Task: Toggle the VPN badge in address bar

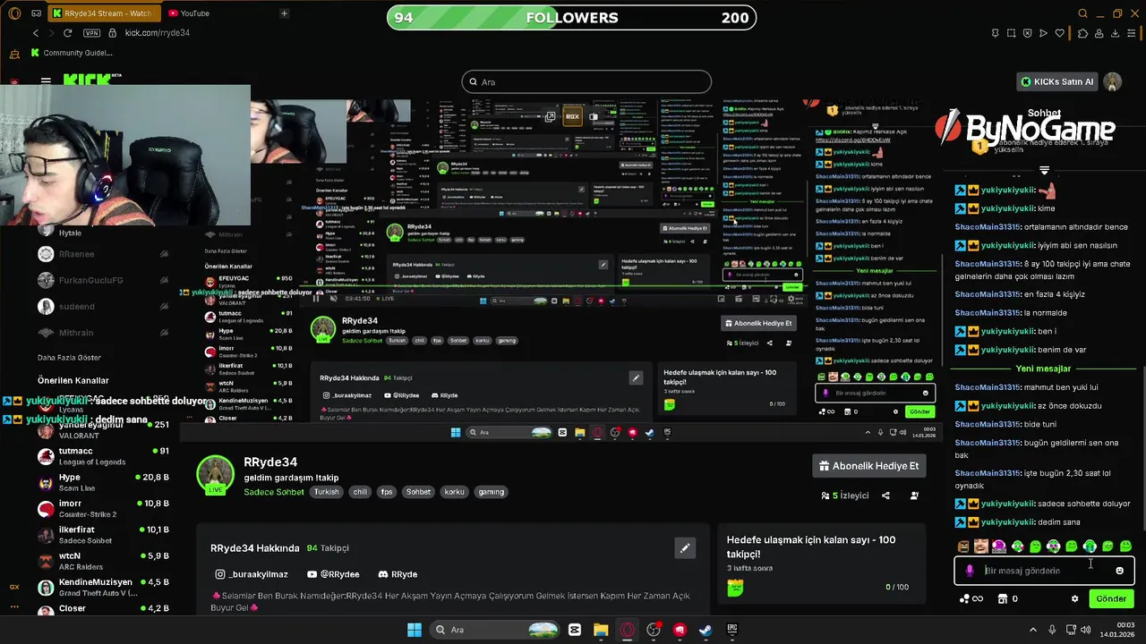Action: (91, 33)
